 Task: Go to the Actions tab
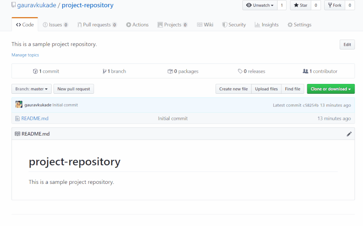click(x=137, y=24)
